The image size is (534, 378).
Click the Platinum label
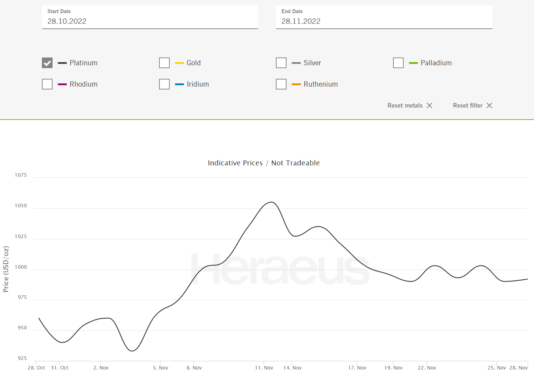[83, 63]
